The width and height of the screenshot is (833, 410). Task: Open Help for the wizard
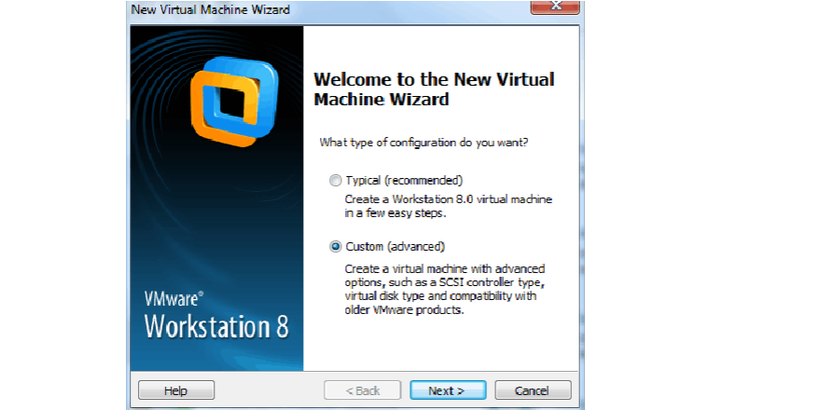tap(176, 390)
